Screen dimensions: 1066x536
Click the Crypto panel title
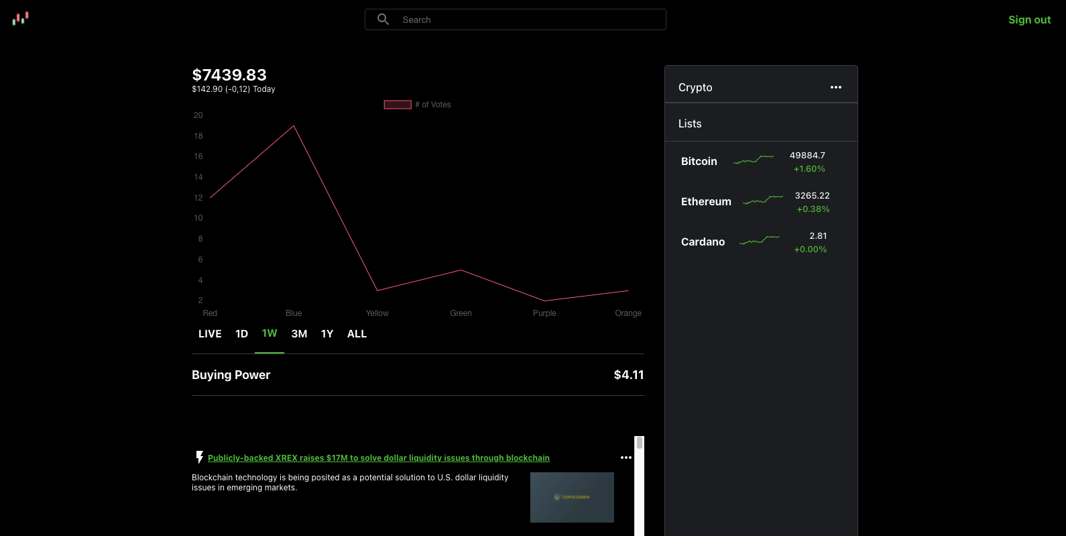(x=695, y=87)
